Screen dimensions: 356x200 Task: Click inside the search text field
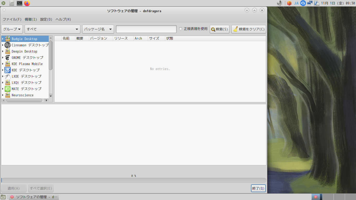coord(146,29)
